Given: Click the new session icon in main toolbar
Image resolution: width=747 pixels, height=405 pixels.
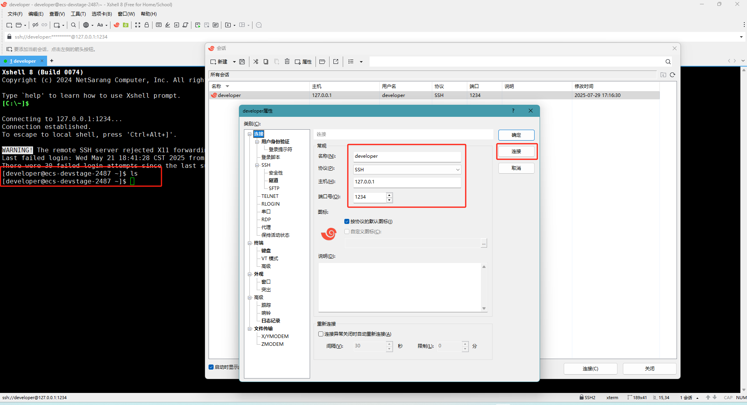Looking at the screenshot, I should coord(9,25).
